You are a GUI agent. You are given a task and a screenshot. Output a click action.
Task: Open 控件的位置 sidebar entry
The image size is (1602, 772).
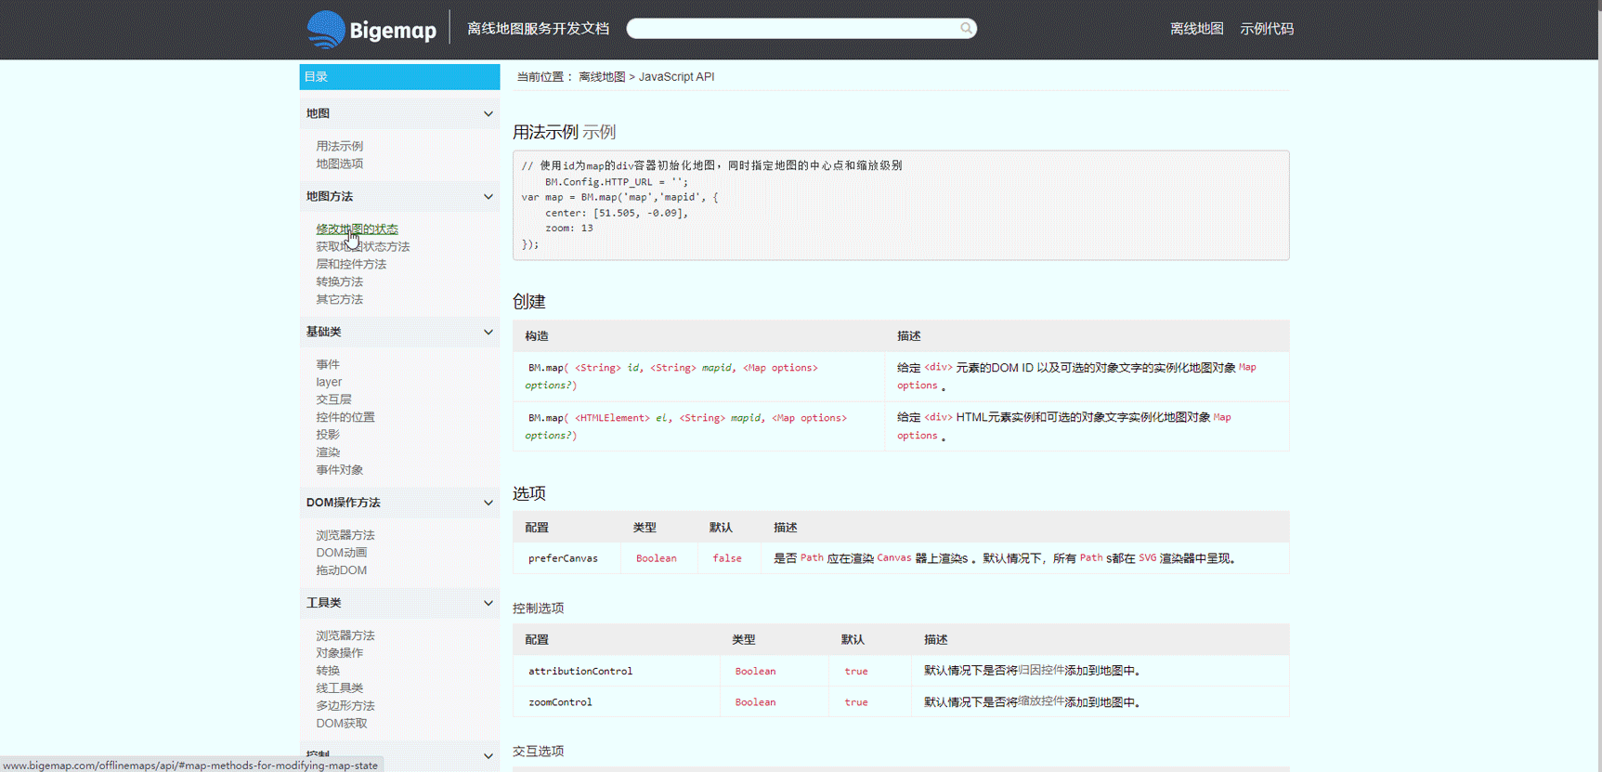pyautogui.click(x=345, y=417)
